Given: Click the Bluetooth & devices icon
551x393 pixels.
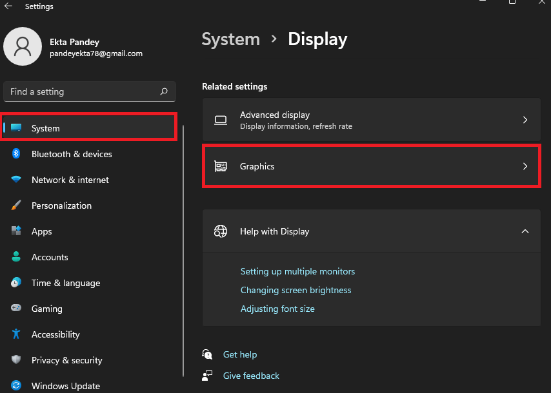Looking at the screenshot, I should (x=17, y=154).
